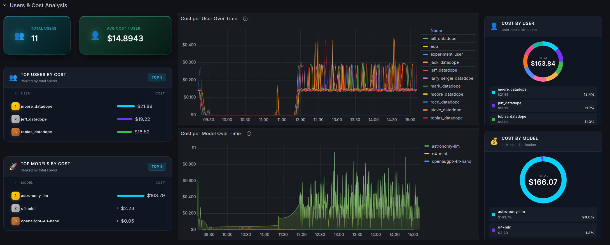Click the USER column header in Top Users table
This screenshot has height=245, width=610.
[25, 93]
